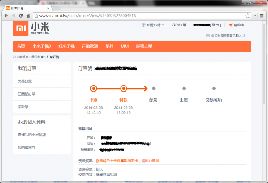The height and width of the screenshot is (183, 268).
Task: Open the 購物車 shopping cart link
Action: (239, 25)
